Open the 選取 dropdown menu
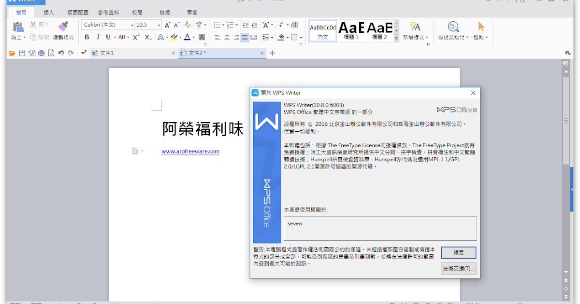 pos(480,37)
